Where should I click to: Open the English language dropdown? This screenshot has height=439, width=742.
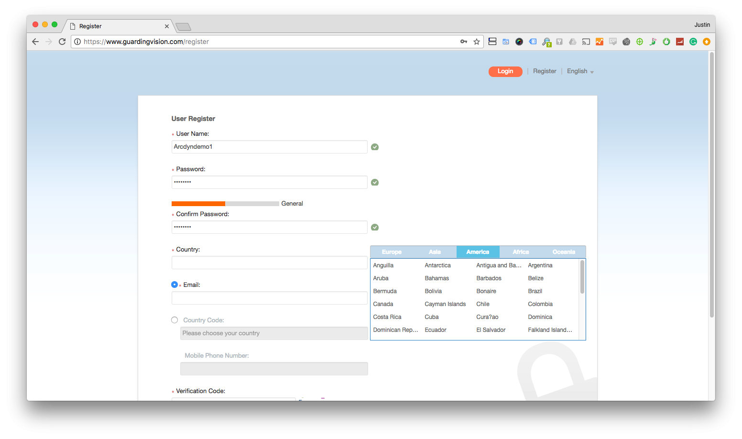(580, 71)
